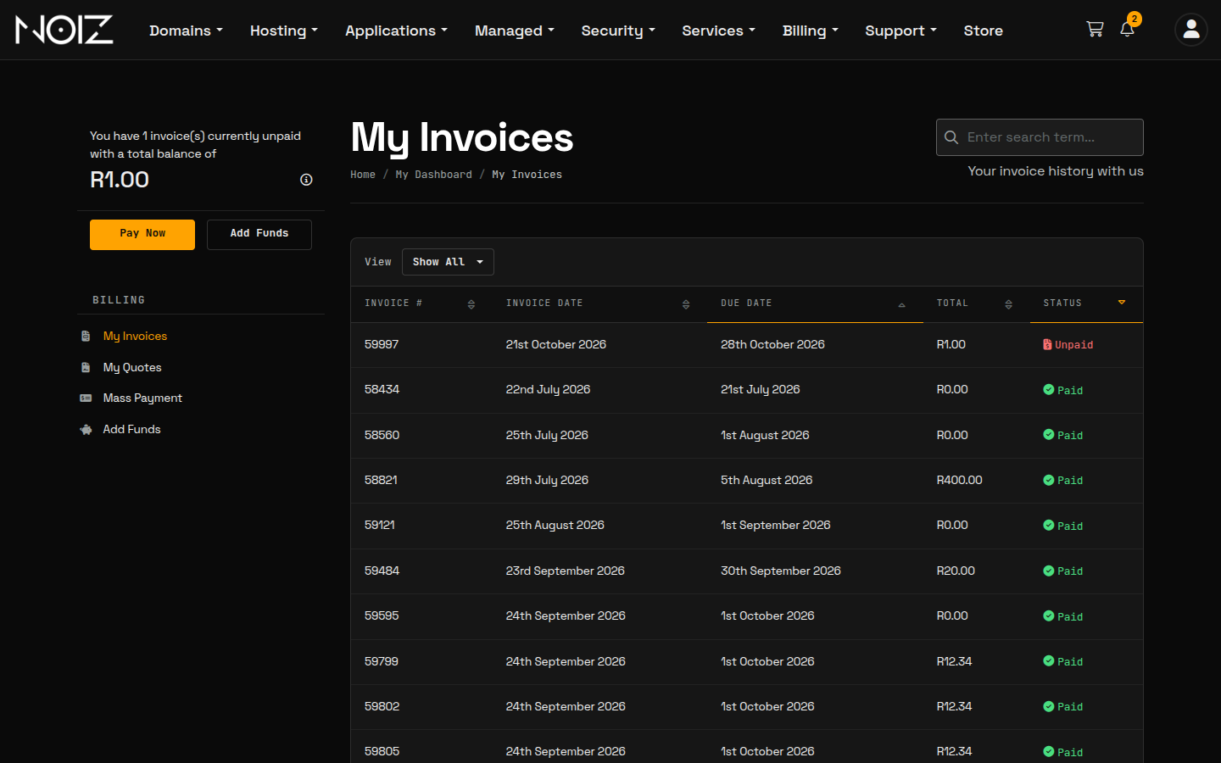Open the Support menu
Image resolution: width=1221 pixels, height=763 pixels.
tap(900, 31)
